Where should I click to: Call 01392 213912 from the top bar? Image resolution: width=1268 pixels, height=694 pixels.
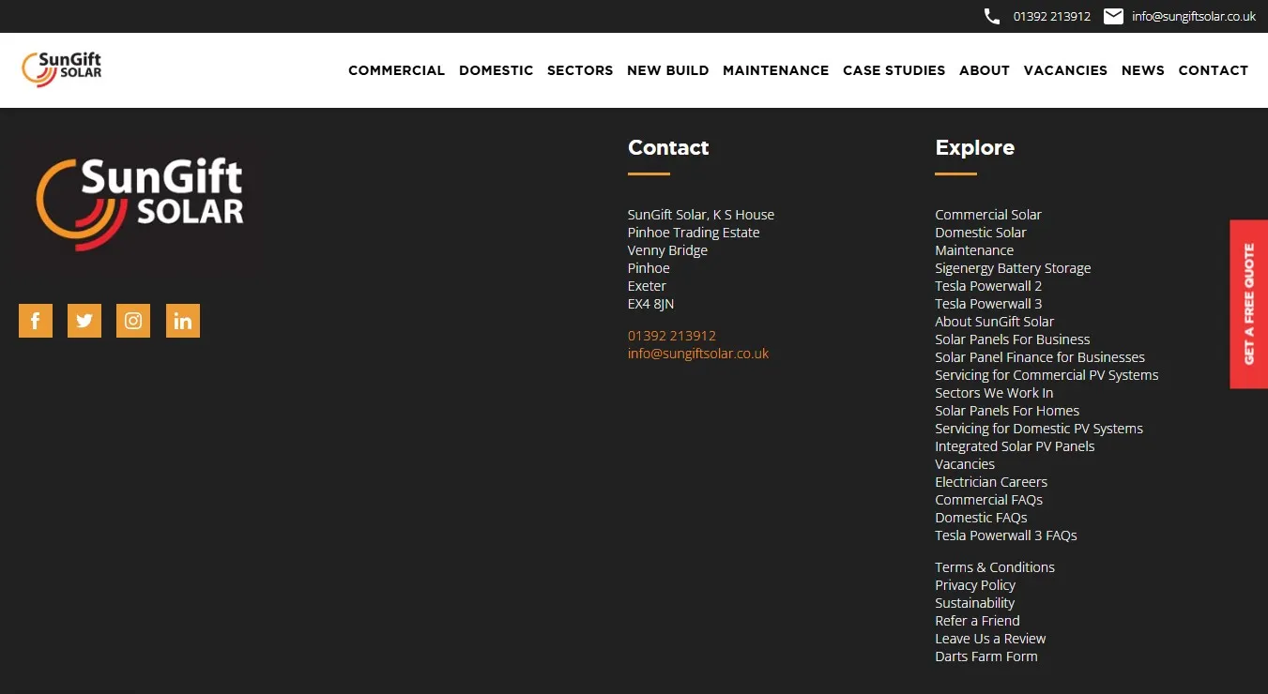(1051, 16)
